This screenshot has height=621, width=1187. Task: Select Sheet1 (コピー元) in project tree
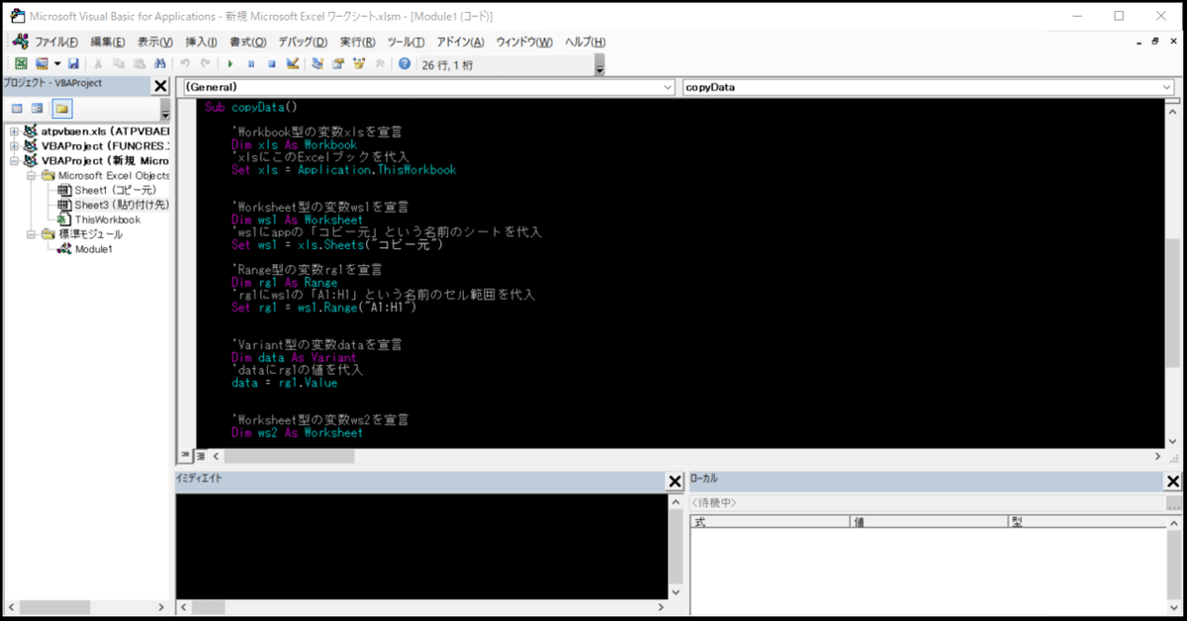point(107,190)
